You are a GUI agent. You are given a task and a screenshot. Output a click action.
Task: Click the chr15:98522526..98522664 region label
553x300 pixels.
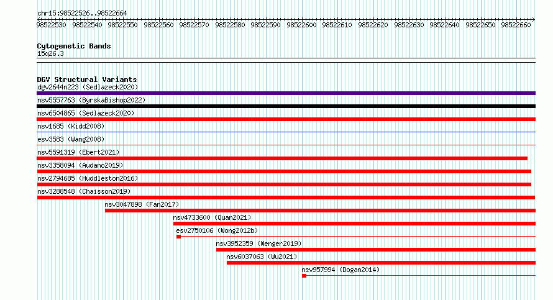(x=82, y=13)
